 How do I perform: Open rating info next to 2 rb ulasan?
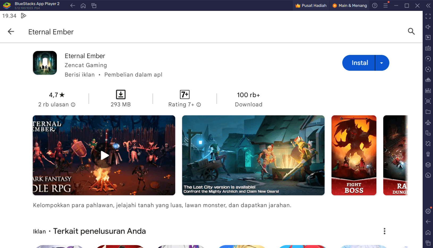[x=73, y=105]
